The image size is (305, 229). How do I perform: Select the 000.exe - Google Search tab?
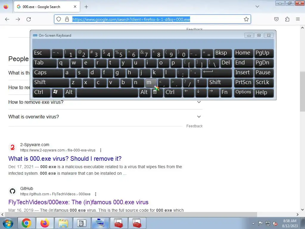[x=47, y=7]
